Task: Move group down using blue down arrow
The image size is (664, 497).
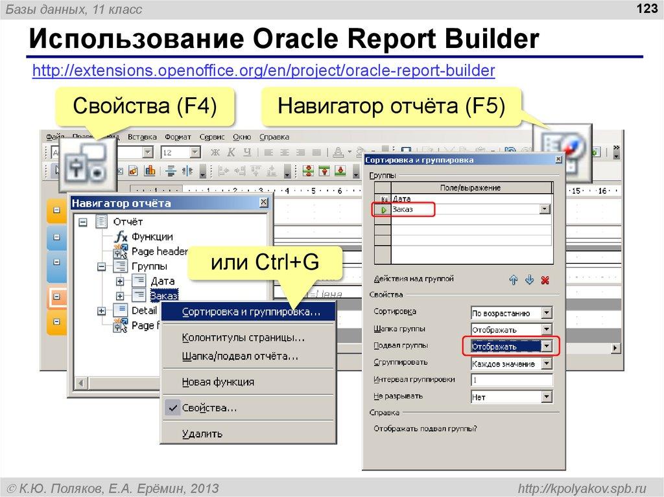Action: [x=528, y=281]
